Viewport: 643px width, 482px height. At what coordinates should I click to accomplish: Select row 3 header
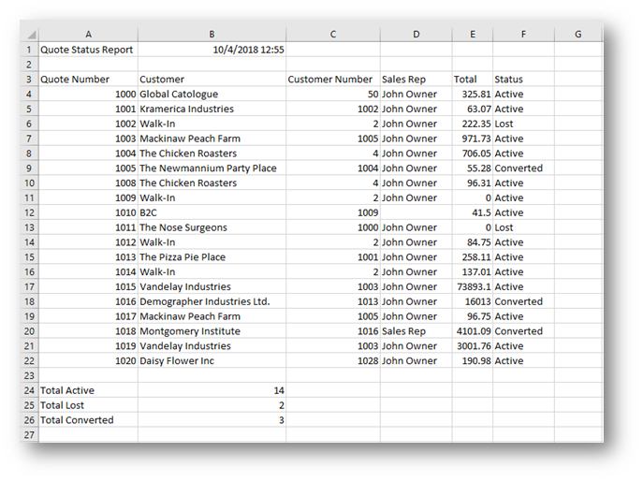click(x=29, y=80)
